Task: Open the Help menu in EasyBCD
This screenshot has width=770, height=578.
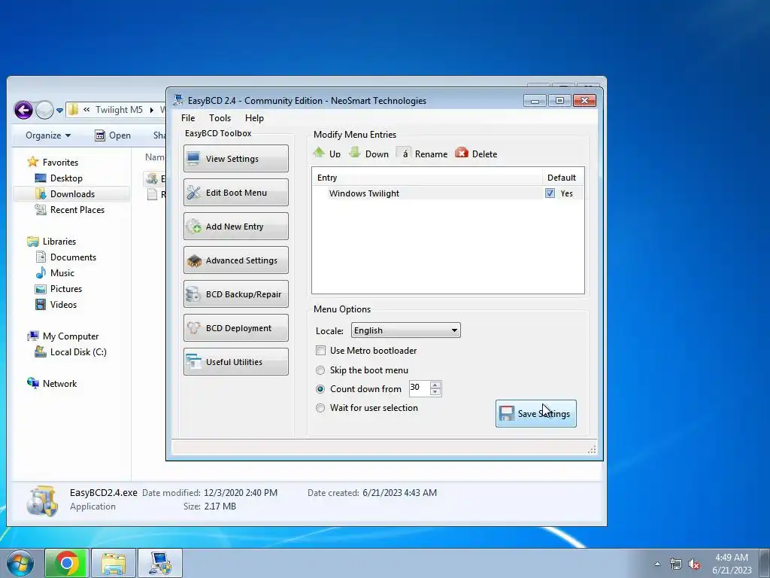Action: pos(254,118)
